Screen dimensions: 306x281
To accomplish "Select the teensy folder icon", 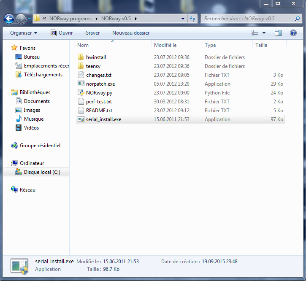I will [x=81, y=66].
